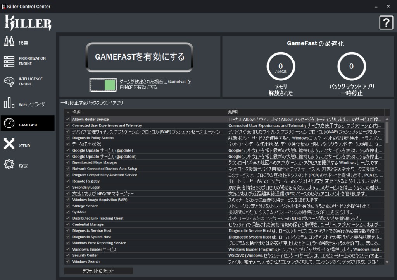Toggle the Windows Search checkbox
The image size is (397, 280).
[68, 262]
